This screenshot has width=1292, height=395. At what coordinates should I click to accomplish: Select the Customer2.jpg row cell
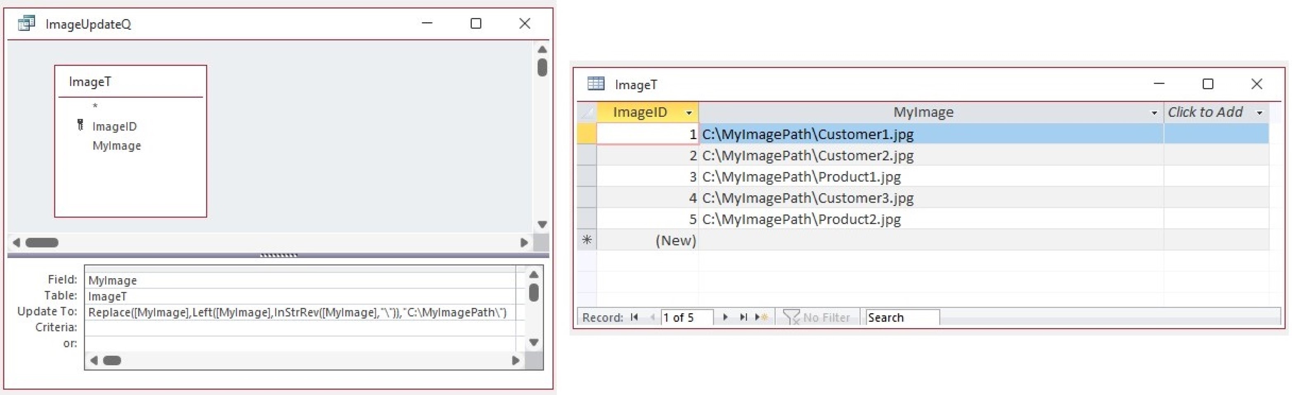pyautogui.click(x=807, y=155)
